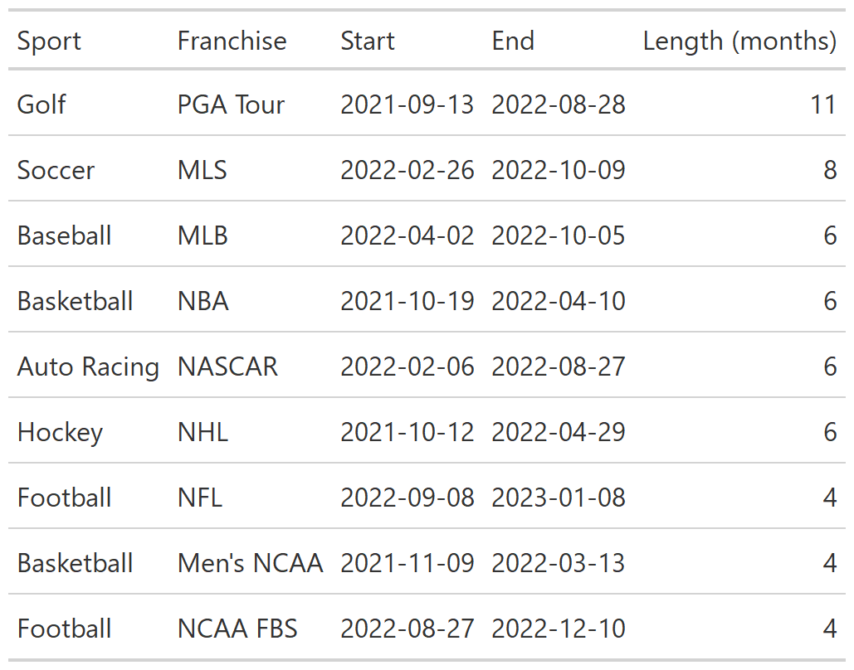This screenshot has width=854, height=670.
Task: Click the End column header
Action: pos(513,41)
